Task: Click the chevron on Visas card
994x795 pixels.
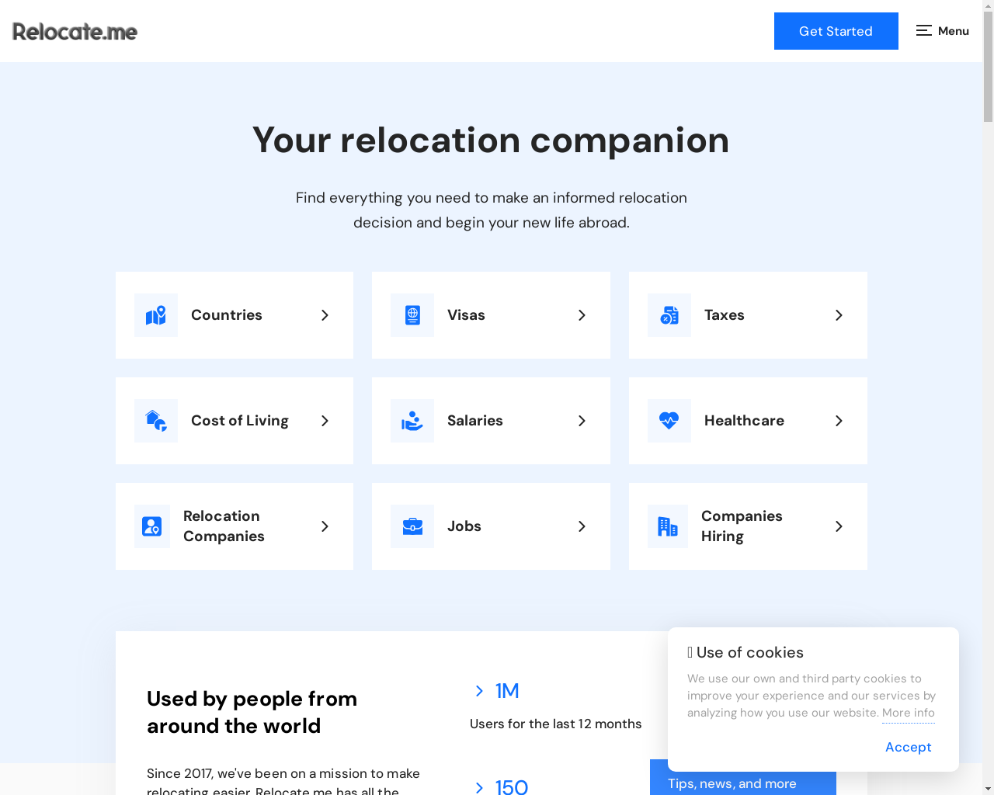Action: click(582, 315)
